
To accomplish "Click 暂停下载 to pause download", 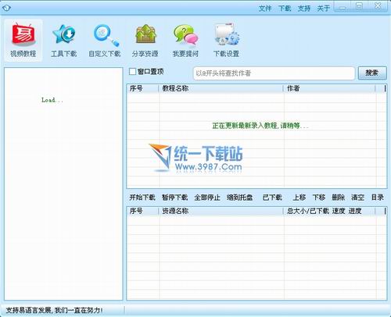I will [x=174, y=198].
